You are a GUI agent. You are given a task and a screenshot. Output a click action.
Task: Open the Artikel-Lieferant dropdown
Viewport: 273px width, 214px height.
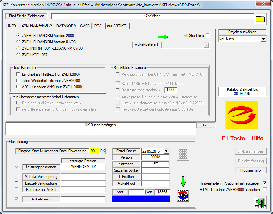206,45
